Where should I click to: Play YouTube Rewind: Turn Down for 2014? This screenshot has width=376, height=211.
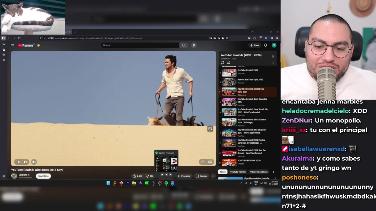(248, 102)
